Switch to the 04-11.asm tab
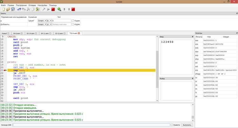The height and width of the screenshot is (128, 238). (45, 33)
